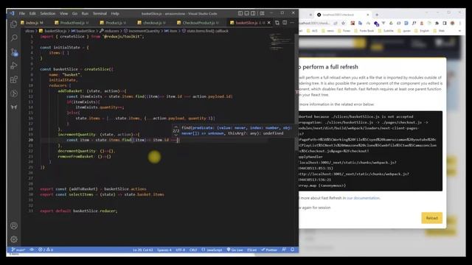Toggle primary side bar layout icon
This screenshot has width=472, height=265.
pos(240,13)
